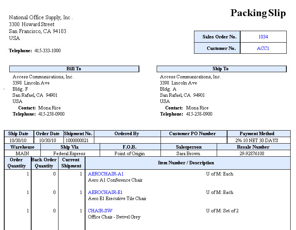
Task: Click the Aero A1 Conference Chair description
Action: pyautogui.click(x=115, y=180)
